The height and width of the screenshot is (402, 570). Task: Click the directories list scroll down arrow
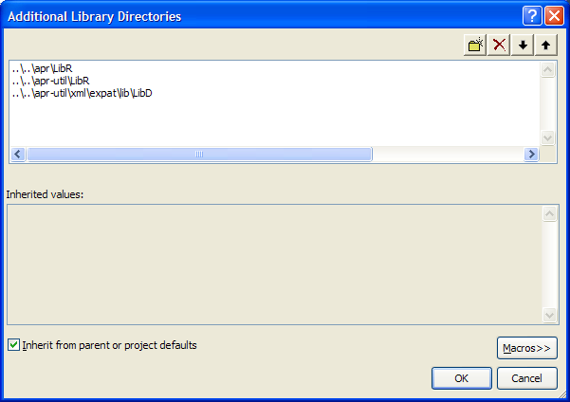pyautogui.click(x=548, y=138)
